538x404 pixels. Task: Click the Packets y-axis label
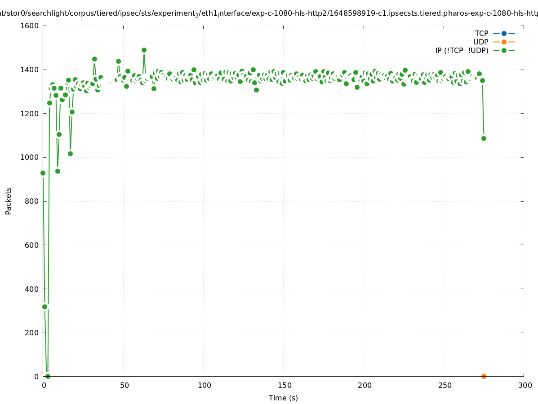[9, 201]
